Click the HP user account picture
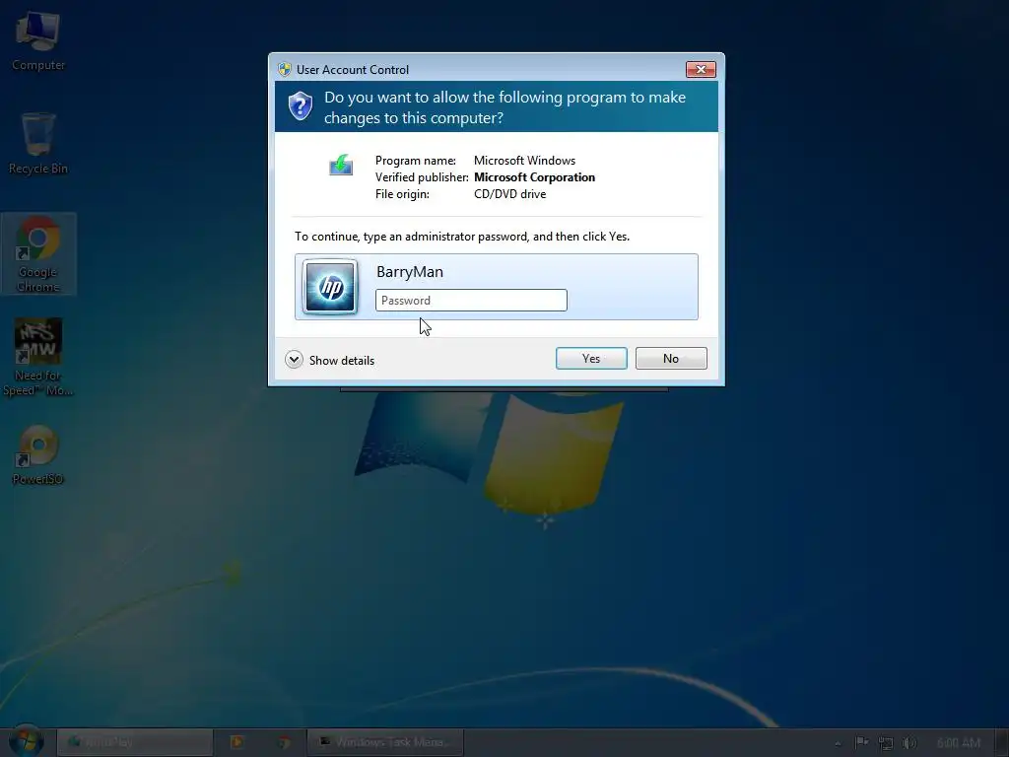 click(330, 287)
